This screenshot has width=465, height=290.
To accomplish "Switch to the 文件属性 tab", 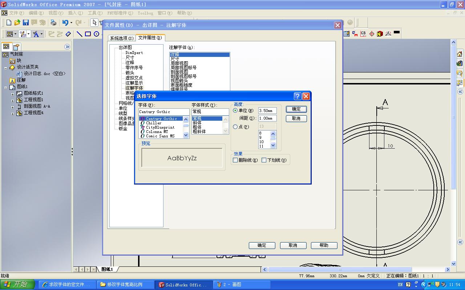I will (150, 38).
